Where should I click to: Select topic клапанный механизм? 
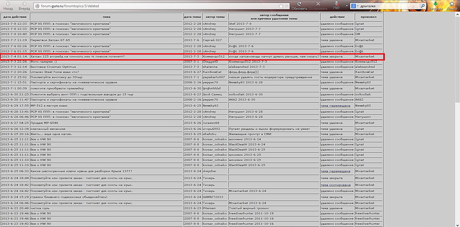pos(48,129)
